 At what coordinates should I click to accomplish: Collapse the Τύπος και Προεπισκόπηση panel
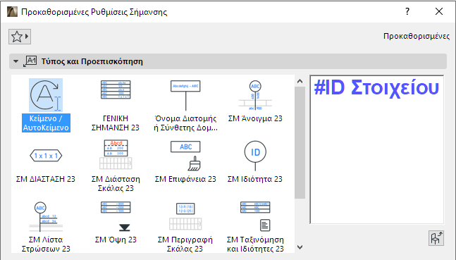16,61
